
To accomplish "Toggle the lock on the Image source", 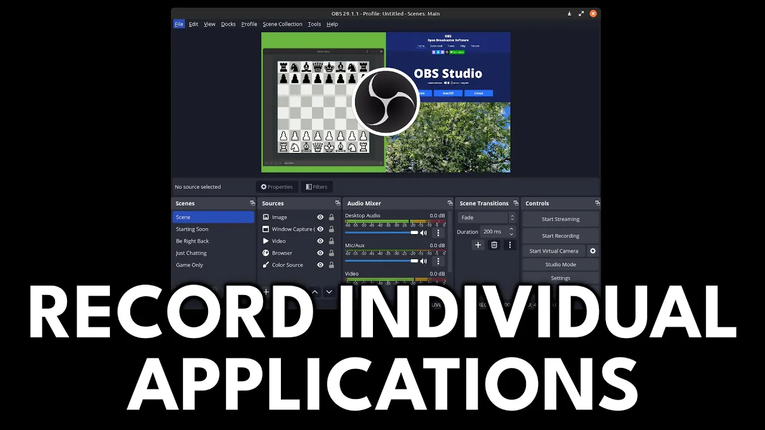I will coord(331,217).
